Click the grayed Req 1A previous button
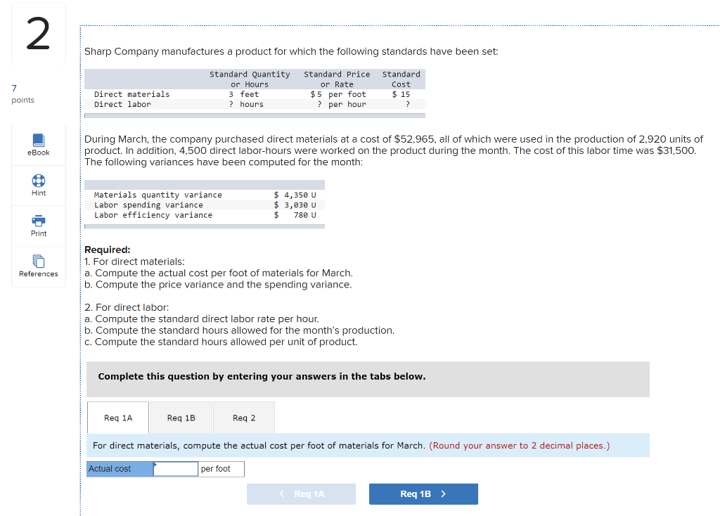720x516 pixels. (301, 494)
